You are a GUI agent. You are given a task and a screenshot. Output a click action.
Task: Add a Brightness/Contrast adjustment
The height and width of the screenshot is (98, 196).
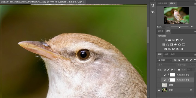tap(166, 40)
